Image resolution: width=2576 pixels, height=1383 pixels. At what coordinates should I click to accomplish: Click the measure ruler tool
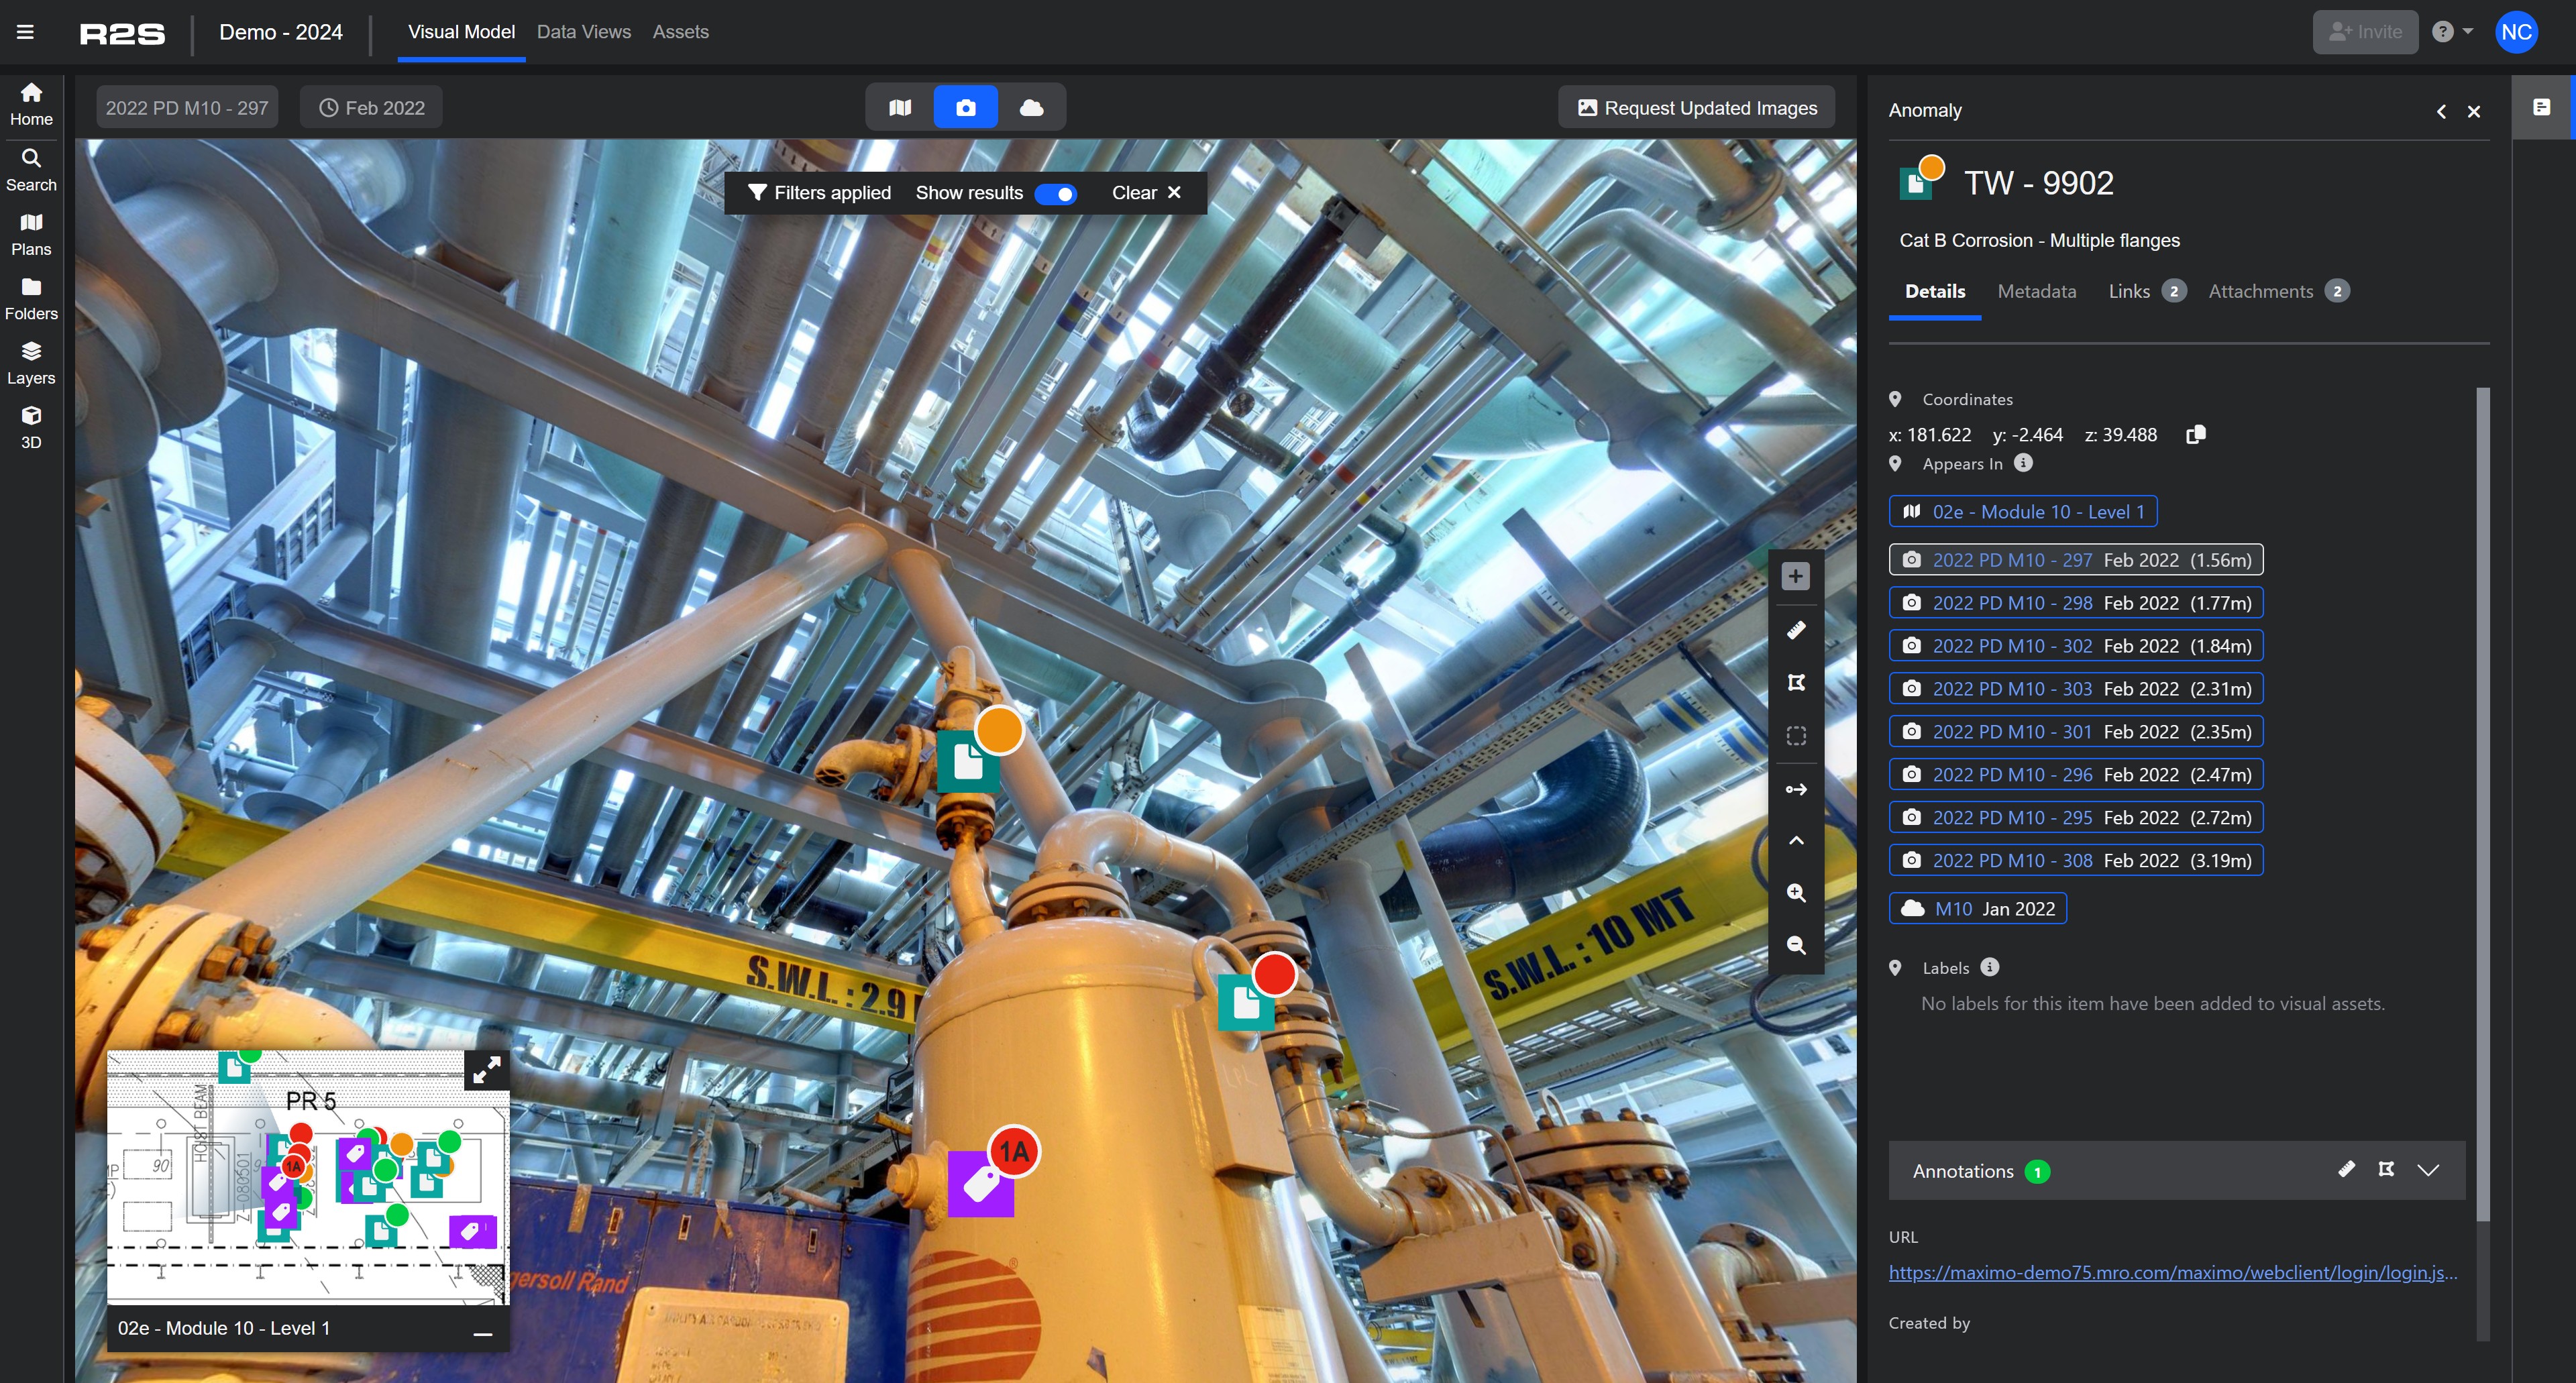click(1796, 630)
